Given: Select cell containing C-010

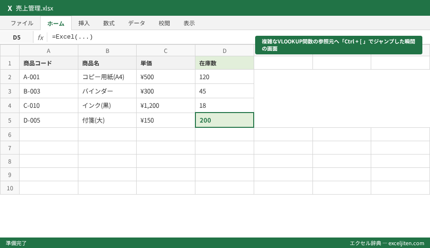Looking at the screenshot, I should tap(49, 105).
